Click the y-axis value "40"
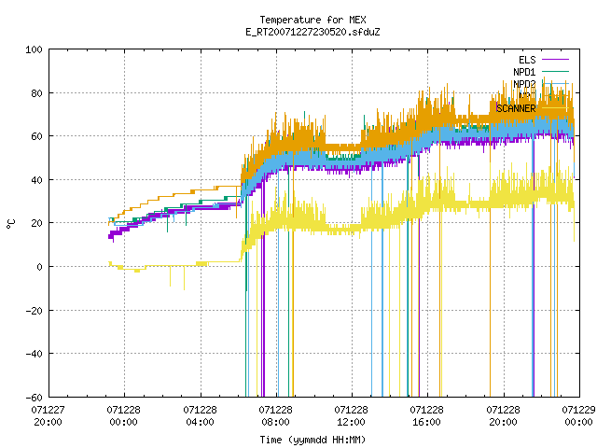 (36, 180)
